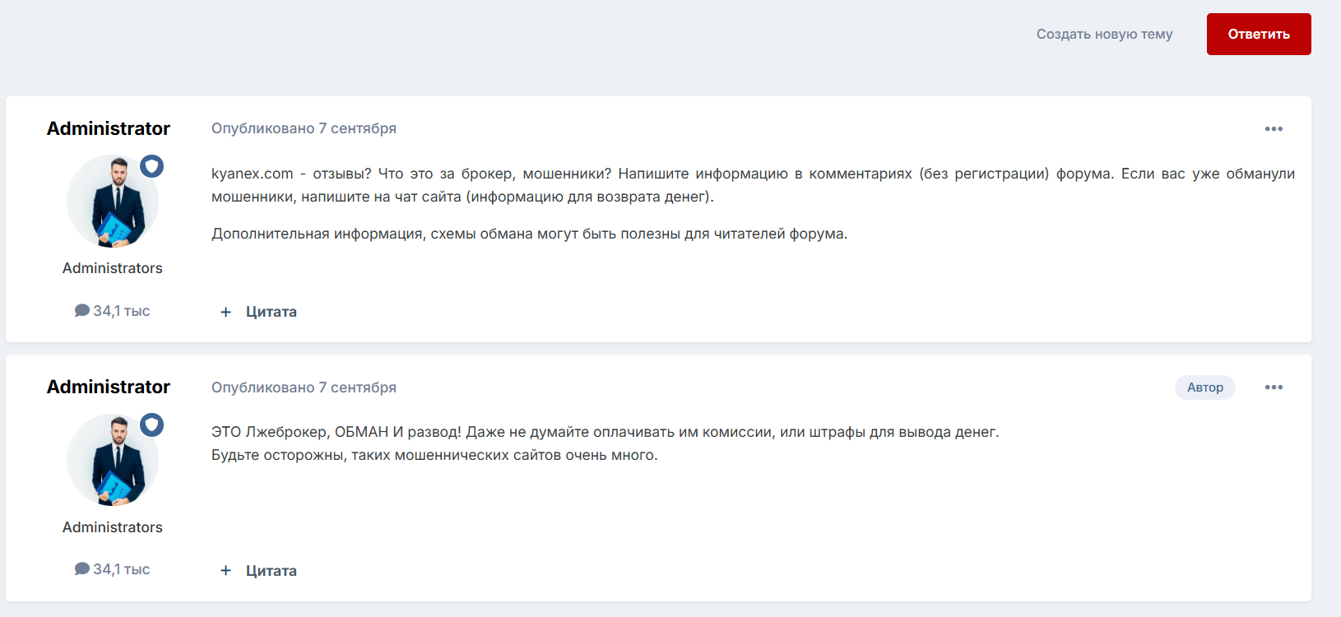The image size is (1341, 617).
Task: Open options menu of the Автор post
Action: pos(1274,387)
